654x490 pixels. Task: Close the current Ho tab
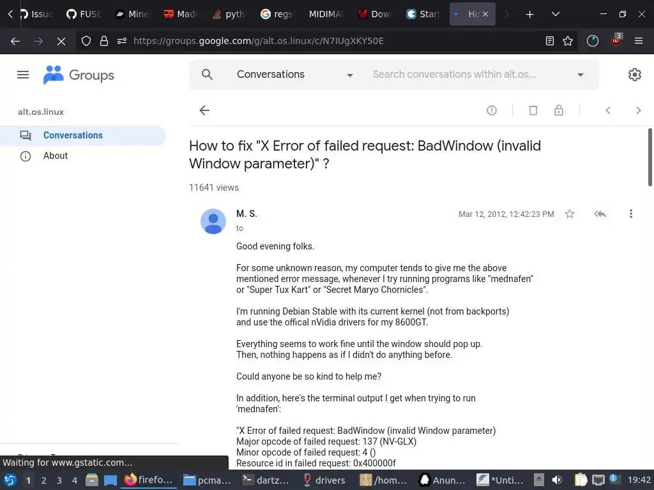point(485,14)
